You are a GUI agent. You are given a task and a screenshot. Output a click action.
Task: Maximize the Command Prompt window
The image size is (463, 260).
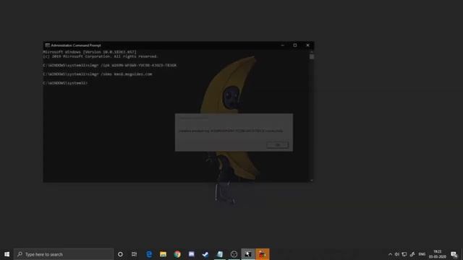coord(294,45)
